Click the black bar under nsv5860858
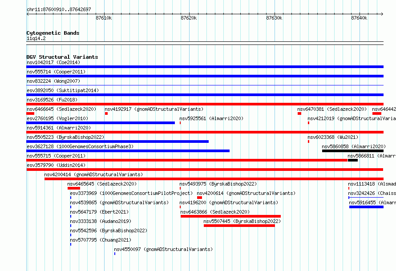Viewport: 396px width, 271px height. pyautogui.click(x=353, y=151)
